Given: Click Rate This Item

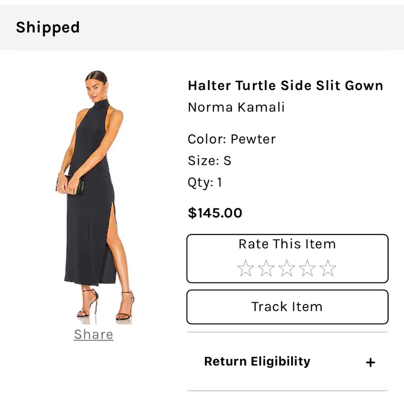Looking at the screenshot, I should (287, 244).
